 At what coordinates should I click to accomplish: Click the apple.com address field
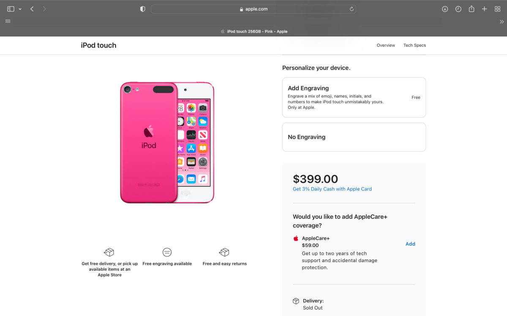point(253,9)
